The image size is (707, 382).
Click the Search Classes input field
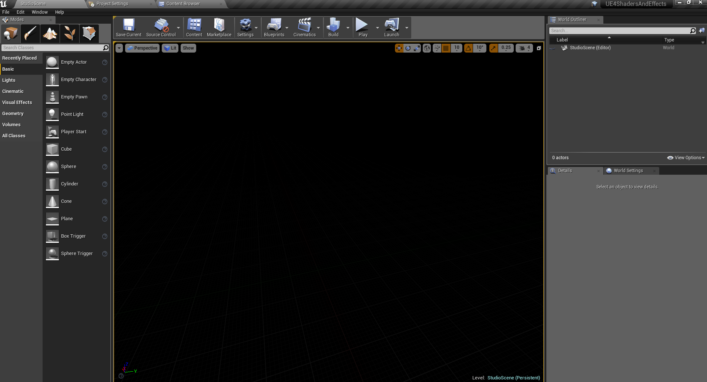point(52,48)
